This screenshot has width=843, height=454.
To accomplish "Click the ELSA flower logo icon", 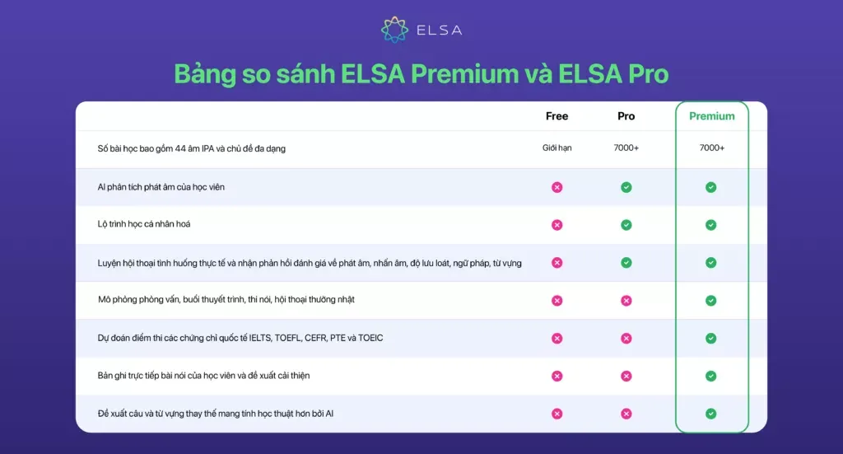I will point(394,30).
